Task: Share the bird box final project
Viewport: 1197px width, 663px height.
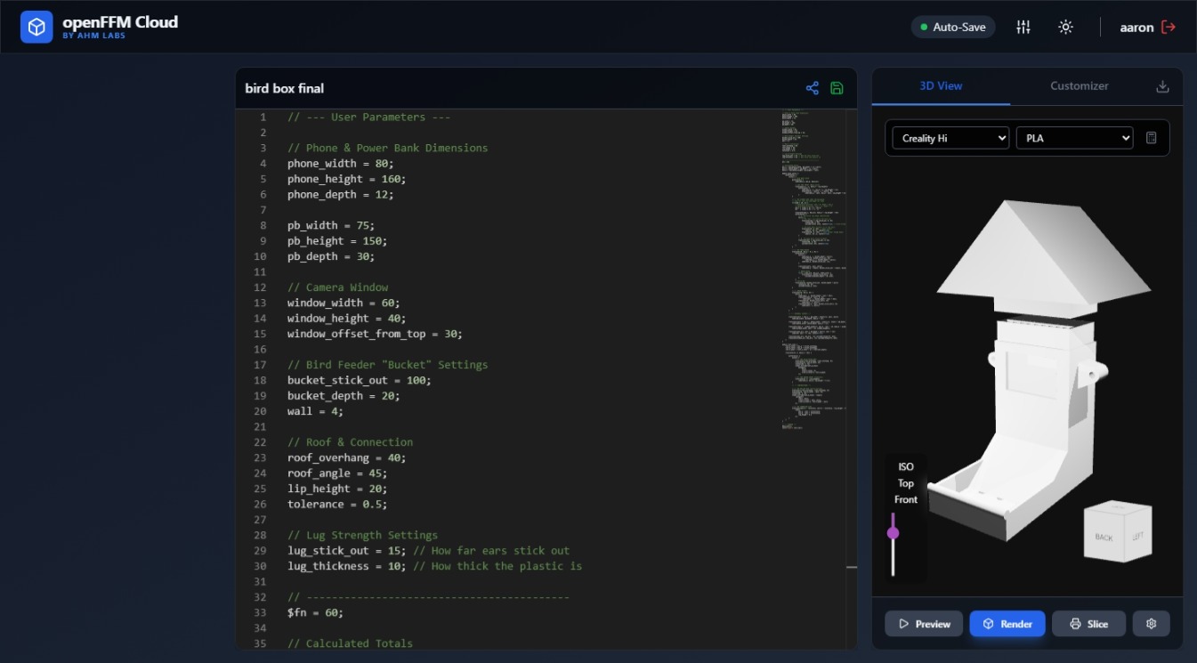Action: click(x=812, y=88)
